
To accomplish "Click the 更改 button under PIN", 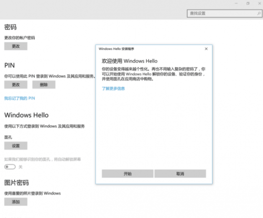I will pos(16,85).
